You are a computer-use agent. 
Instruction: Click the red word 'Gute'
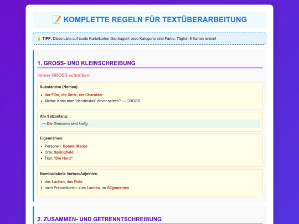(78, 182)
